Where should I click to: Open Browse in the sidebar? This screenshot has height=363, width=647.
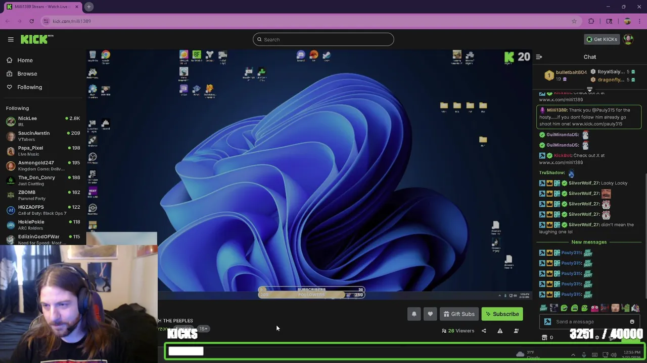(27, 74)
